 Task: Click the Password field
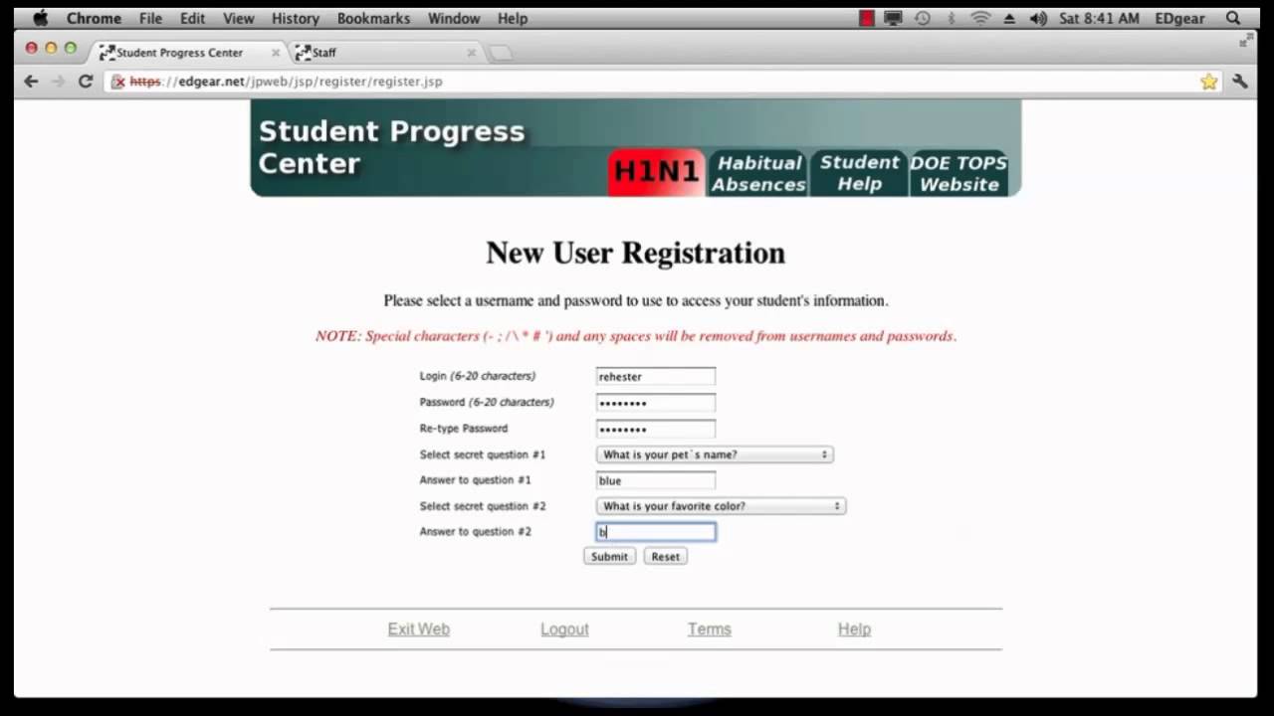tap(656, 403)
